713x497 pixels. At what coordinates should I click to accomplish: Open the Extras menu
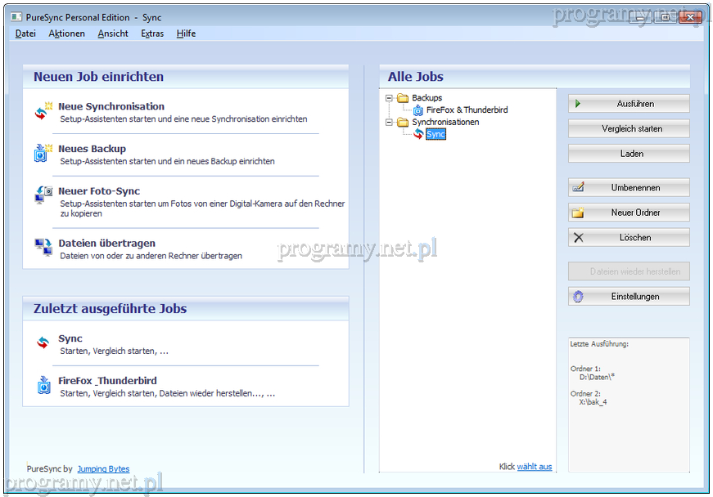pyautogui.click(x=152, y=34)
